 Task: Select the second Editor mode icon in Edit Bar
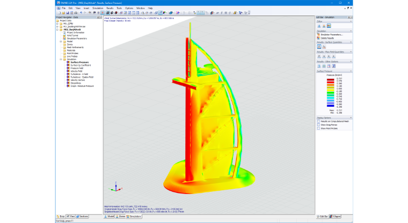[x=324, y=26]
